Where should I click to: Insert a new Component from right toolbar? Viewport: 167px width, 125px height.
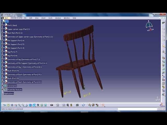(163, 58)
